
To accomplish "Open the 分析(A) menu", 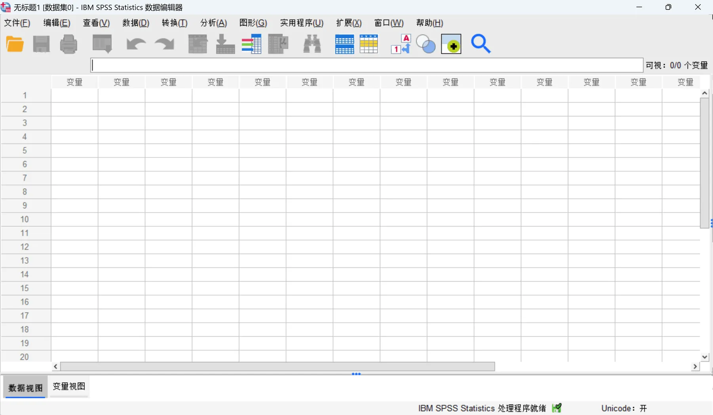I will pyautogui.click(x=214, y=23).
